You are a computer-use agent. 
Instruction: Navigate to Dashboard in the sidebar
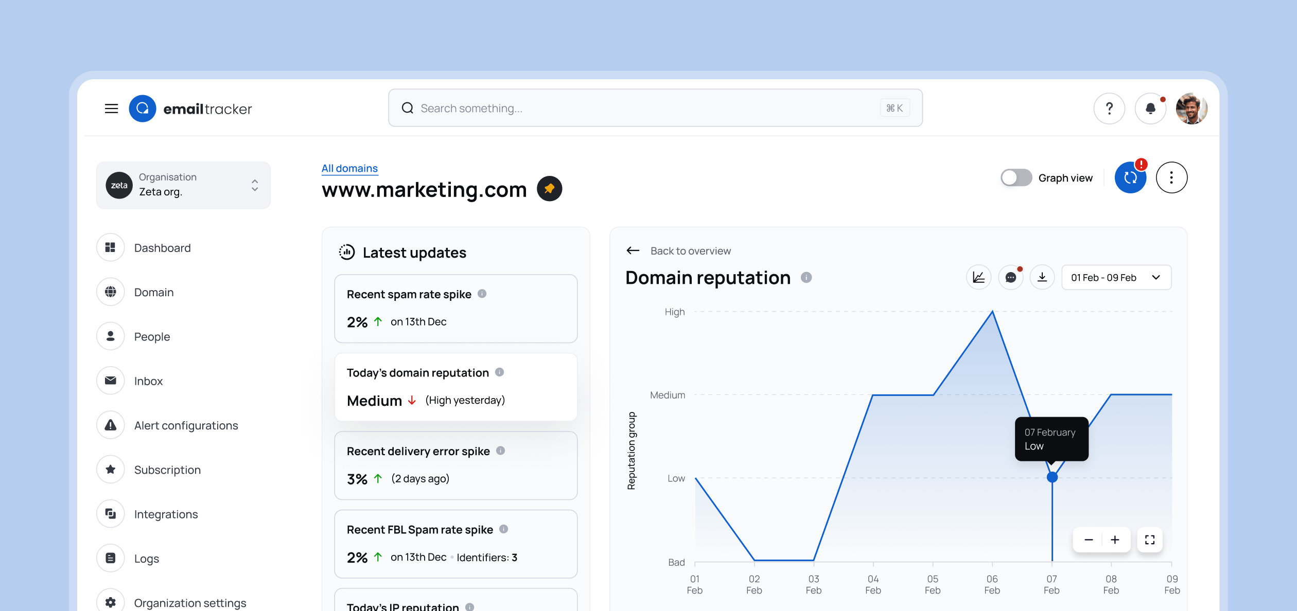162,247
